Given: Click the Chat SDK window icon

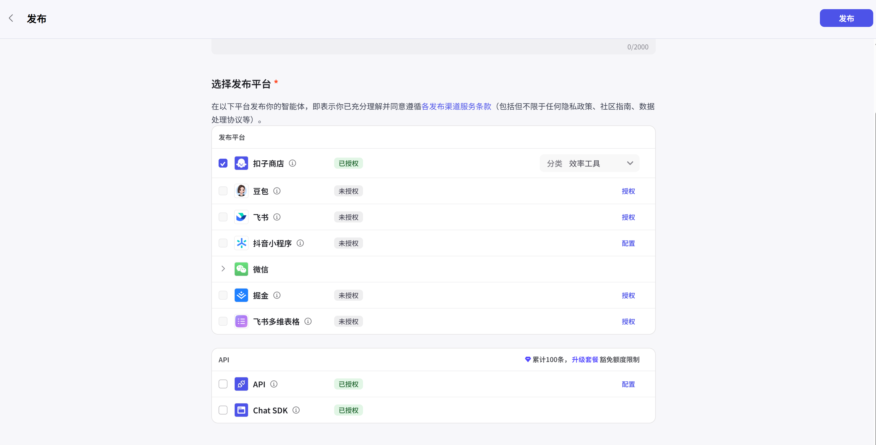Looking at the screenshot, I should 241,410.
